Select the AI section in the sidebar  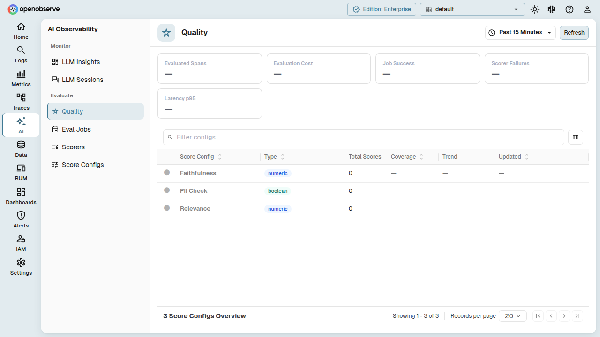pyautogui.click(x=21, y=125)
